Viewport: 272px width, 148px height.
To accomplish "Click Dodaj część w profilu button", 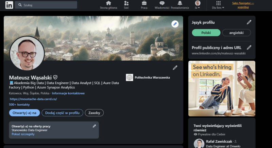I will tap(63, 113).
